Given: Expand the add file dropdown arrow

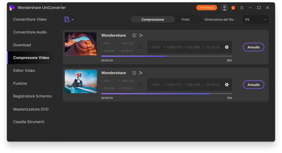Looking at the screenshot, I should [73, 19].
